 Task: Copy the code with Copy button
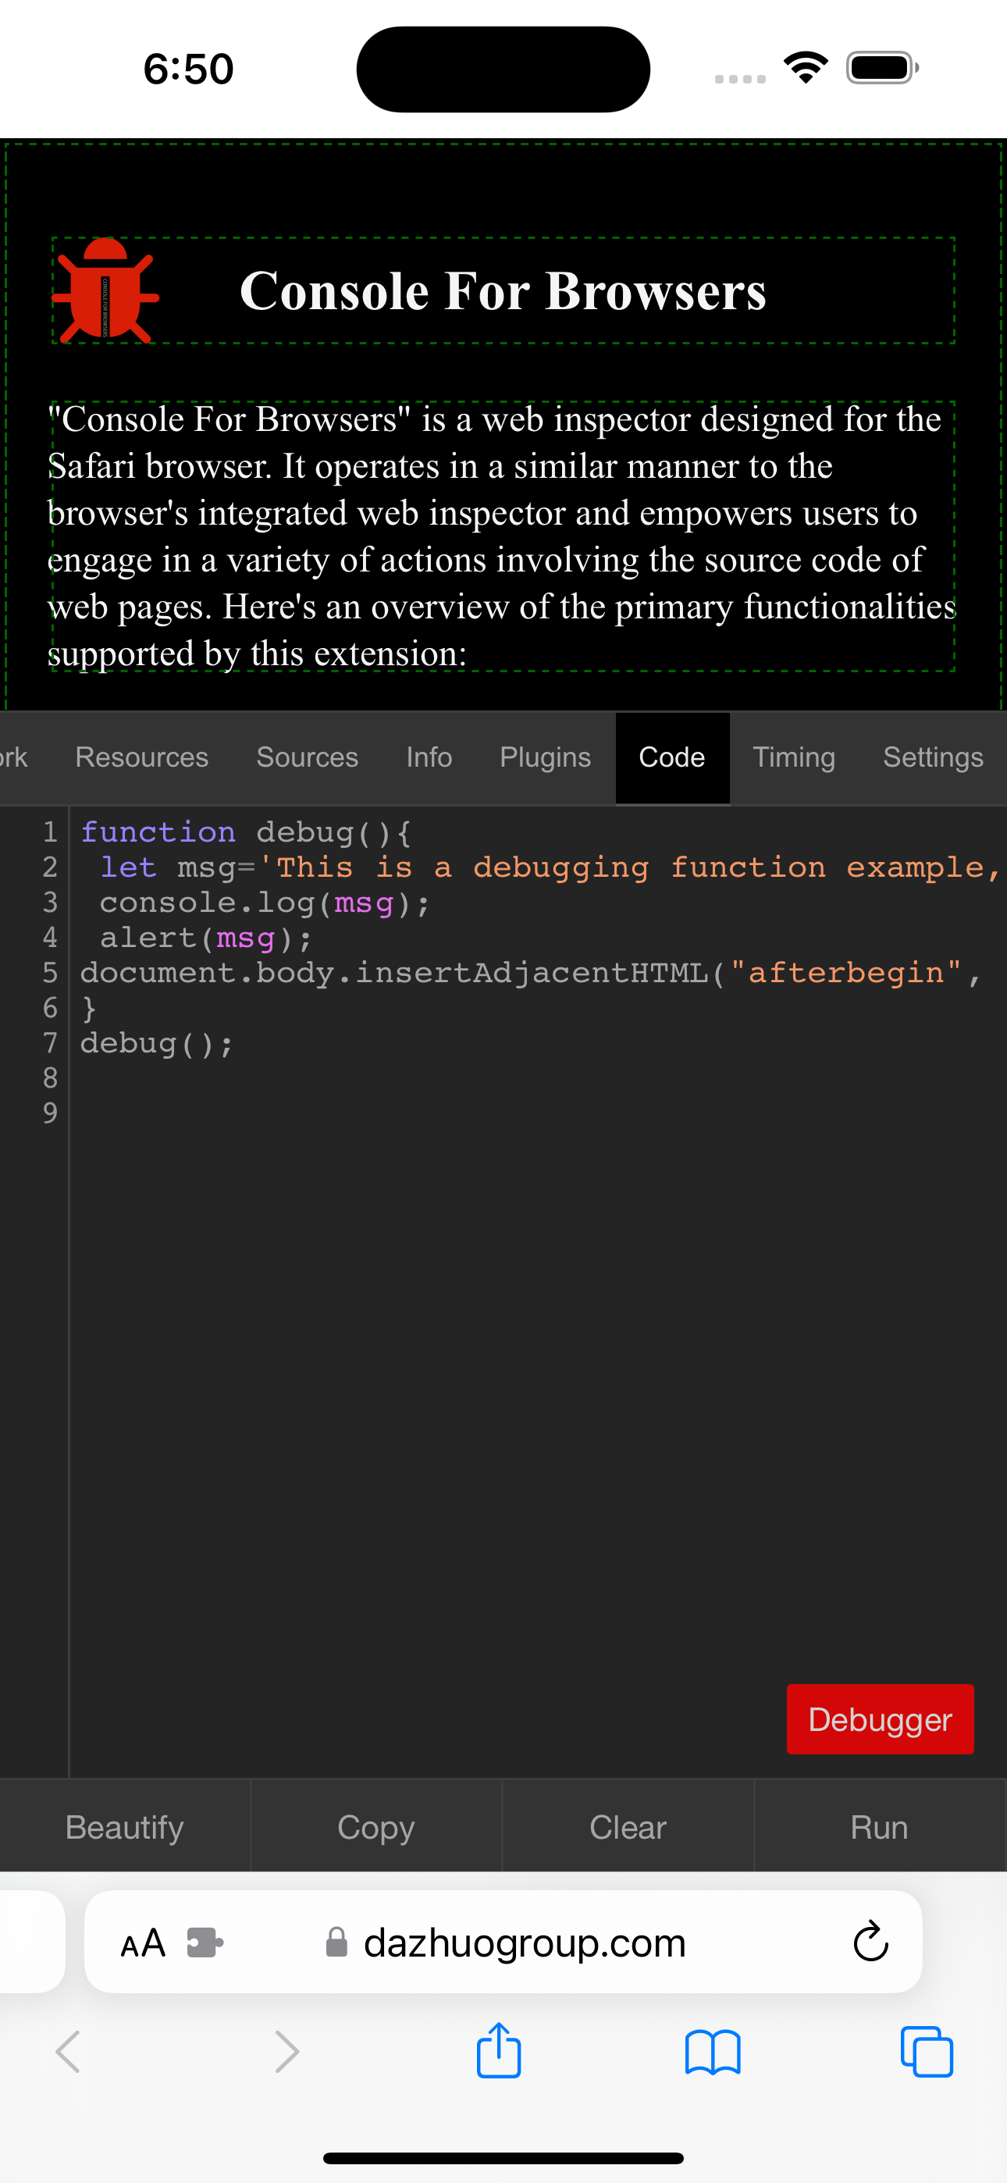pos(376,1828)
